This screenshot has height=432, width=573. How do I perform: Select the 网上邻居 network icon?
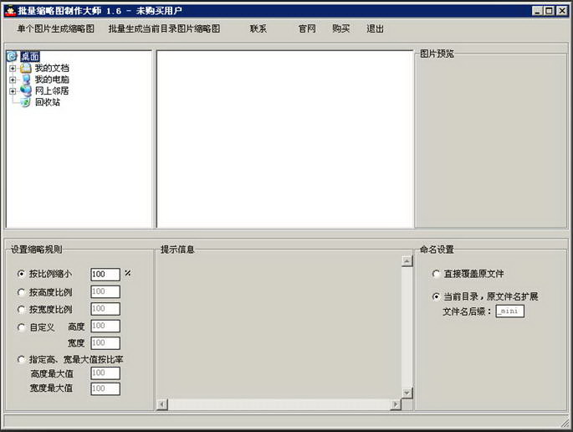26,90
